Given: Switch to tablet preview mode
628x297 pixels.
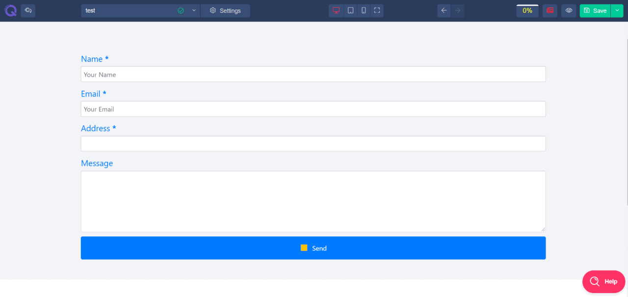Looking at the screenshot, I should pos(350,10).
